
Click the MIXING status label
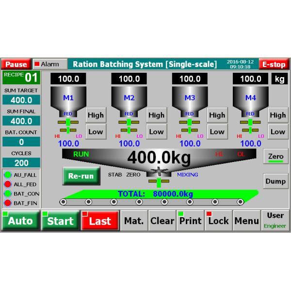[187, 175]
